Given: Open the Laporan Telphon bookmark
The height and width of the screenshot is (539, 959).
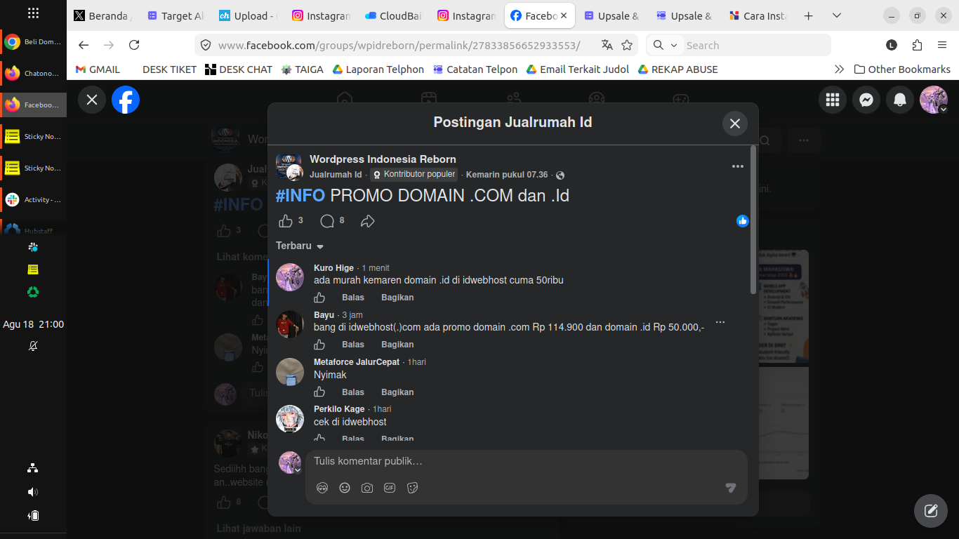Looking at the screenshot, I should [378, 69].
